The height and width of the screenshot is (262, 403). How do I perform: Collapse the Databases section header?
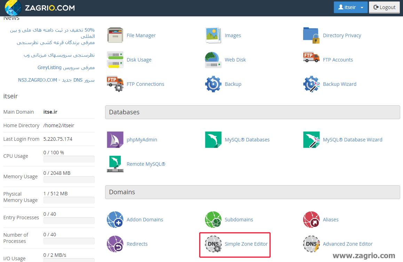(x=252, y=112)
